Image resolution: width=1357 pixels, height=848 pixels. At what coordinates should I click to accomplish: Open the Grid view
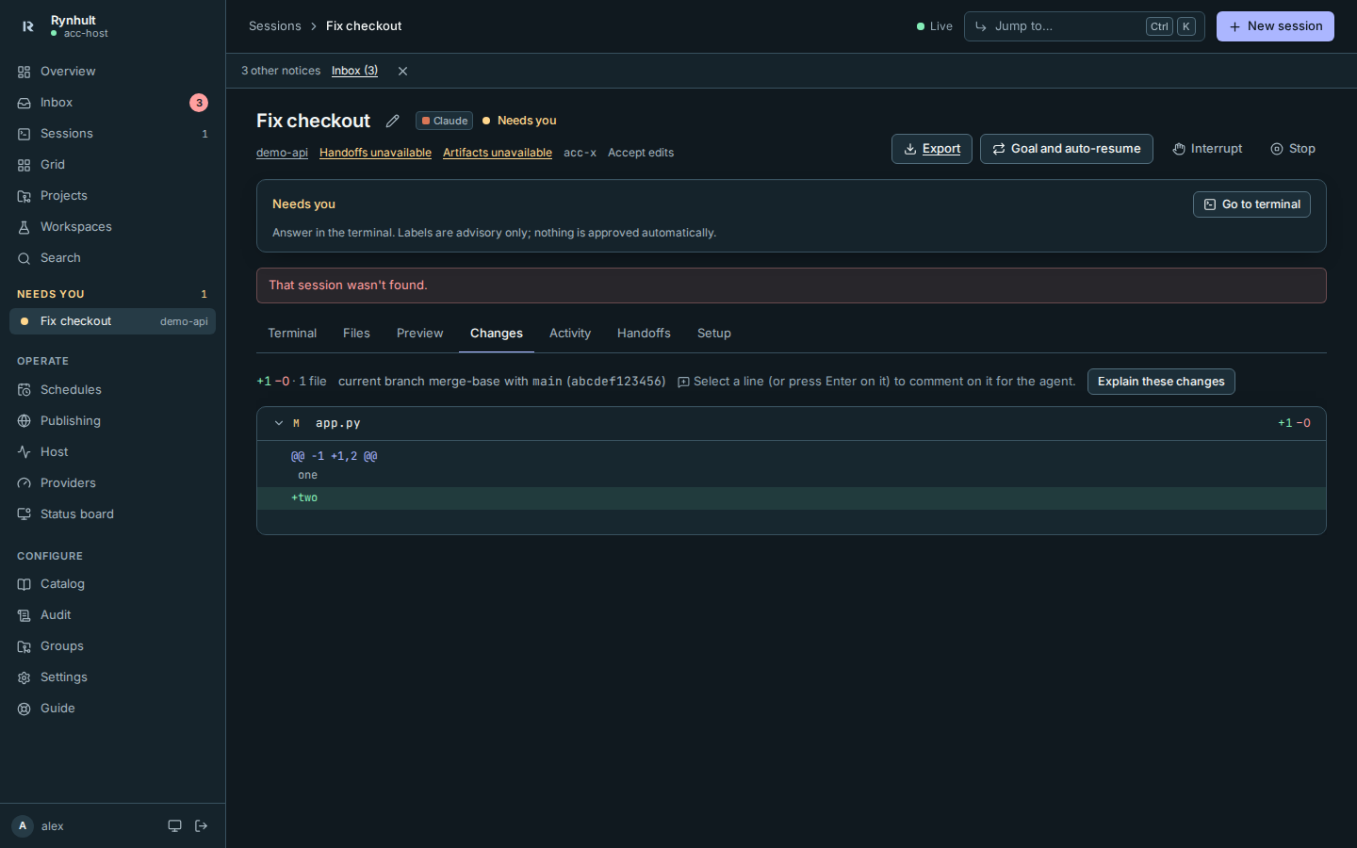tap(112, 165)
